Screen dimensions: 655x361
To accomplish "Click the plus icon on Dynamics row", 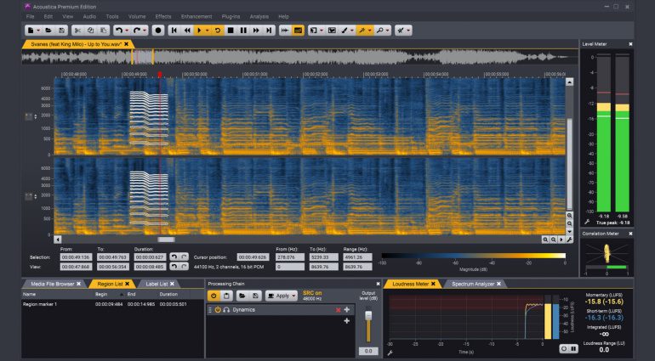I will point(347,310).
